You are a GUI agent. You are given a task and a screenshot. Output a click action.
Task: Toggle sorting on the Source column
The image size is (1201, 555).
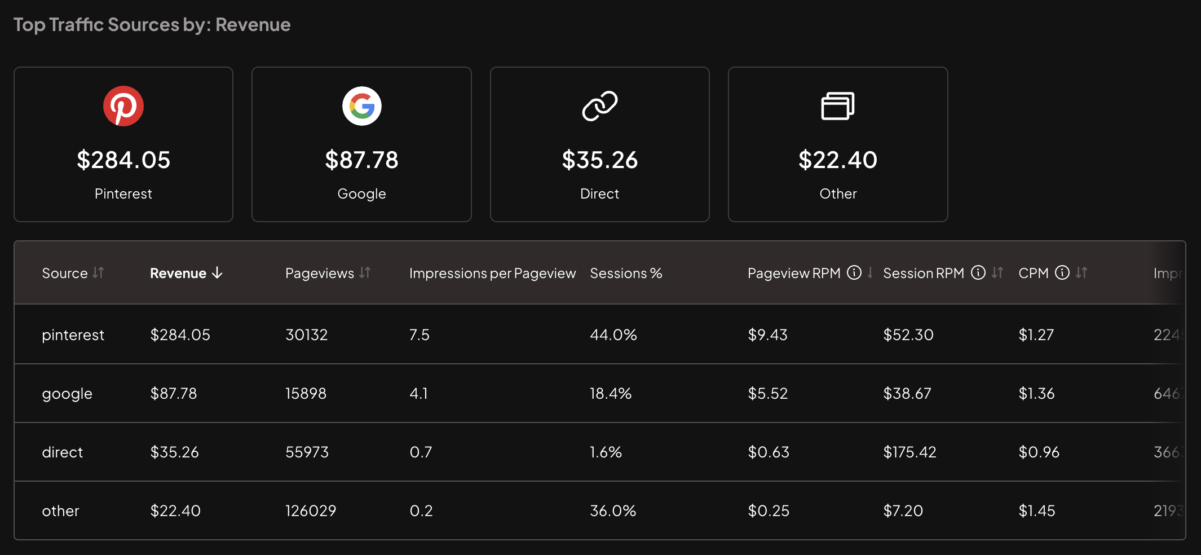98,272
